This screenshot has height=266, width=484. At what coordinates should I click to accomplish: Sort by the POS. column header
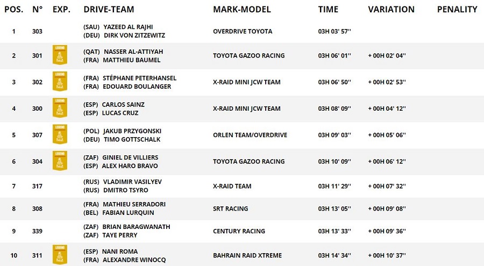13,9
